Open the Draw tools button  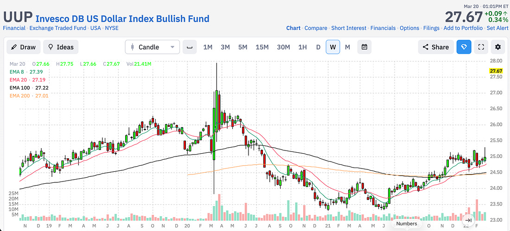coord(24,47)
